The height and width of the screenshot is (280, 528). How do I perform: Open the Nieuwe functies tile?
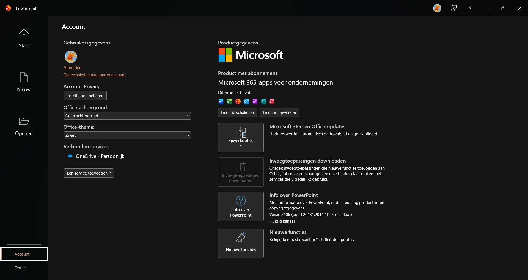tap(241, 243)
